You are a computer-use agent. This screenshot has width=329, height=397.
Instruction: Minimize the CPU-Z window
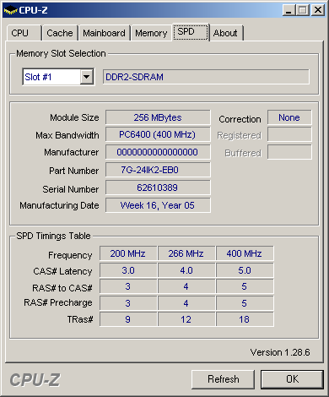tap(289, 10)
